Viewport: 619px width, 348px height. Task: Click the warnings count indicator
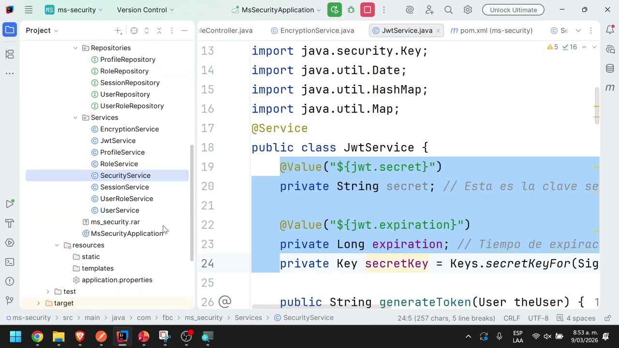(553, 47)
